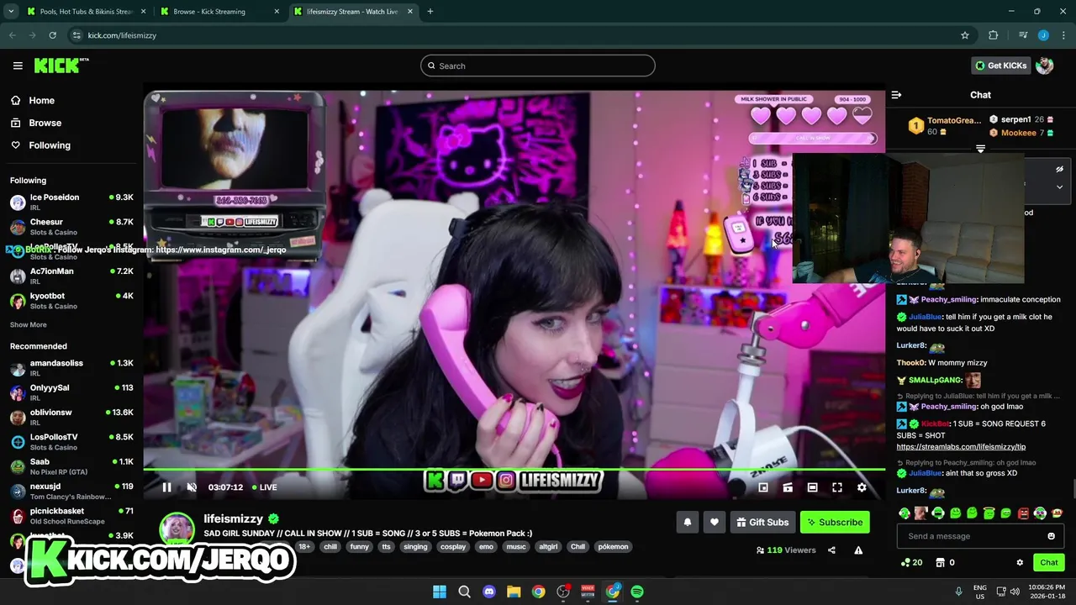This screenshot has height=605, width=1076.
Task: Open Get KICKs
Action: click(1000, 66)
